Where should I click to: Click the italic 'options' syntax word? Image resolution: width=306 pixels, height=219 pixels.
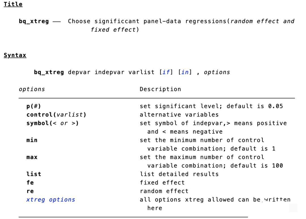217,72
